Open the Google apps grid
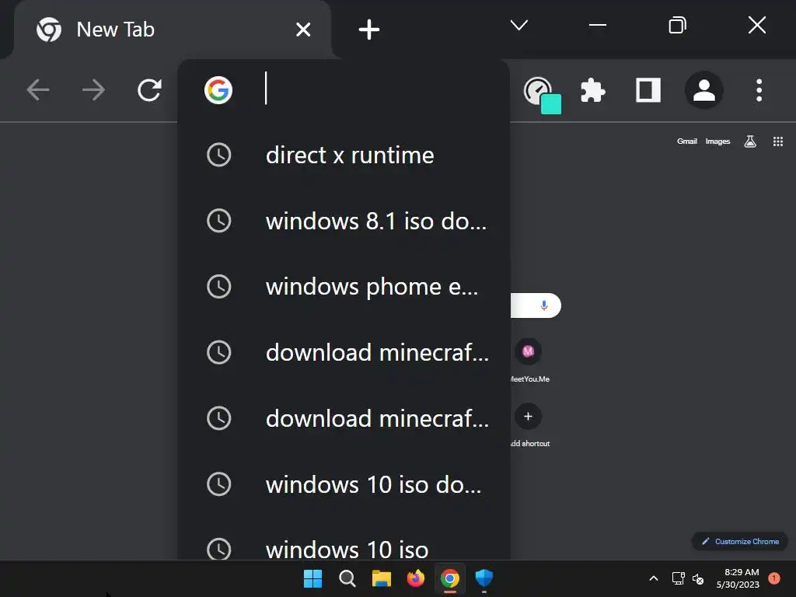The width and height of the screenshot is (796, 597). click(777, 141)
